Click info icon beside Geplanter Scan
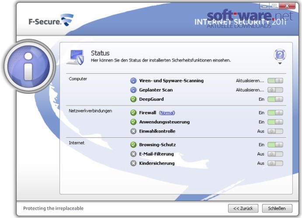 click(x=133, y=90)
